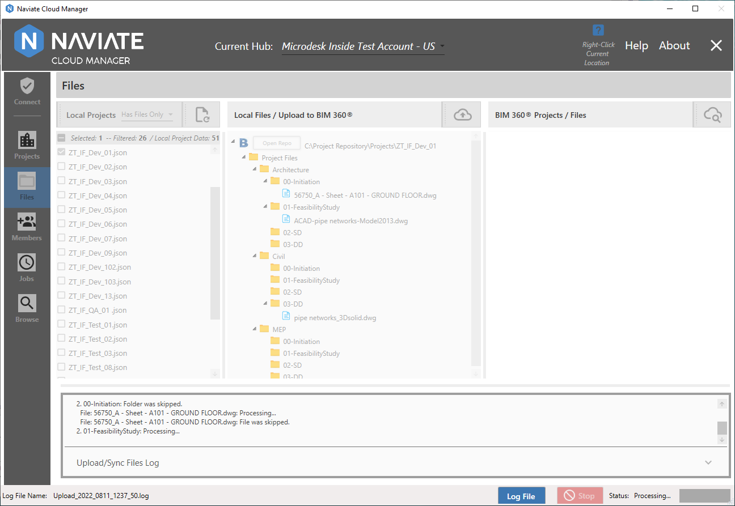Collapse the MEP folder arrow

(x=254, y=329)
